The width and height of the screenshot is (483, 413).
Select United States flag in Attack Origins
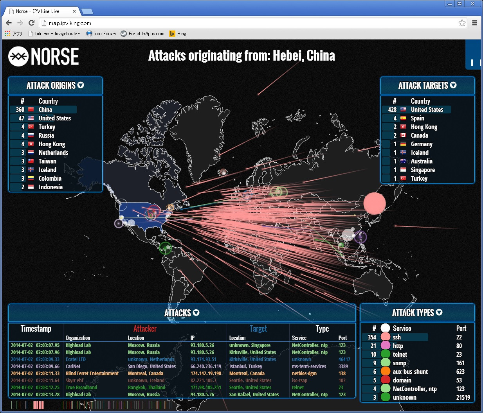tap(31, 118)
